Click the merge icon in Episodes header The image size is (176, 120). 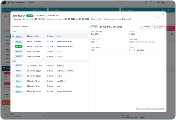(x=163, y=10)
